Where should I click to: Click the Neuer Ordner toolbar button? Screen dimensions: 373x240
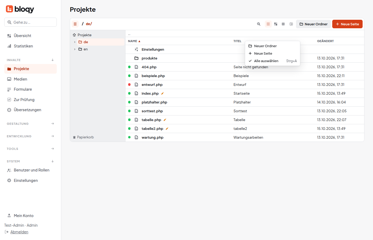[313, 24]
